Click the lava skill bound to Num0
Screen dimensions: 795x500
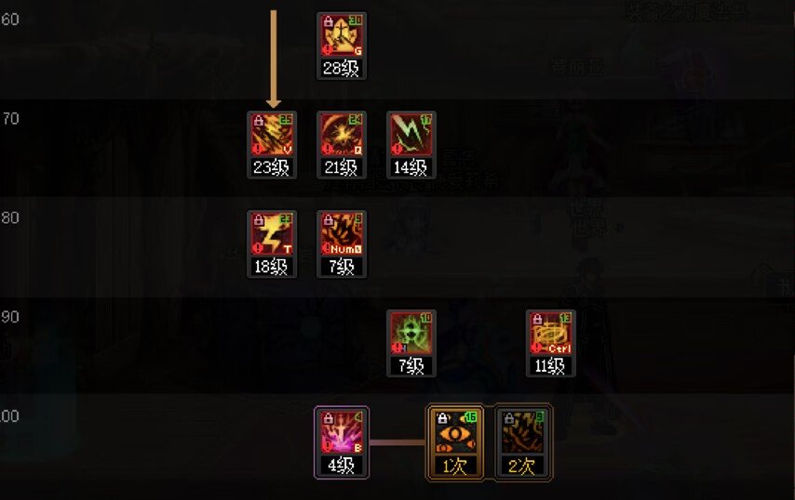coord(342,234)
